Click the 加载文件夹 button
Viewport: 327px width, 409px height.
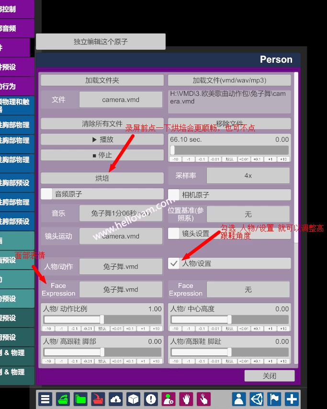102,80
